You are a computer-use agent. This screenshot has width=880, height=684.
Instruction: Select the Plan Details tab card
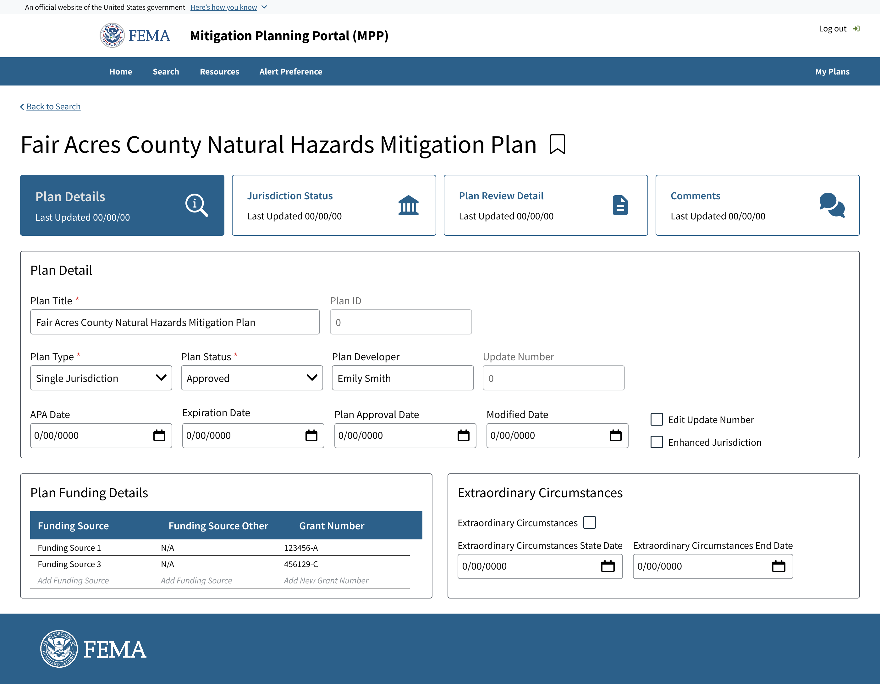point(122,205)
